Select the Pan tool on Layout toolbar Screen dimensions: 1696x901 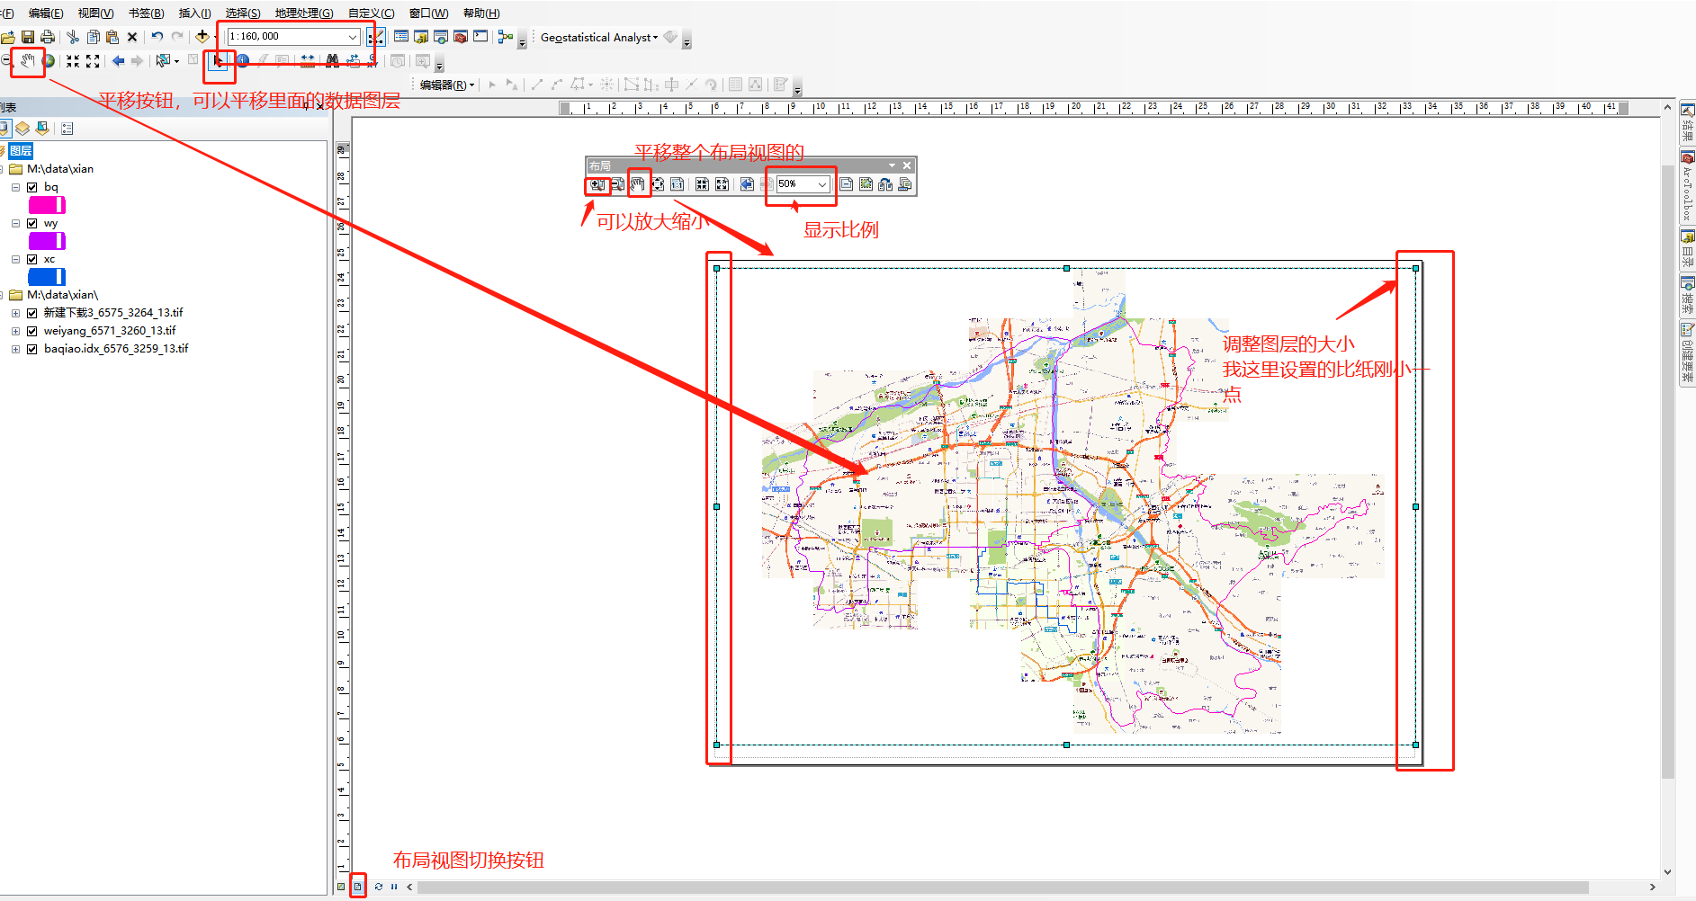click(x=639, y=184)
